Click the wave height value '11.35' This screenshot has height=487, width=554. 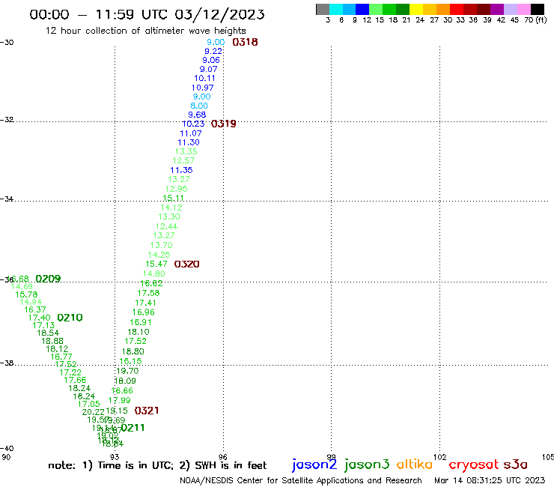pos(181,170)
